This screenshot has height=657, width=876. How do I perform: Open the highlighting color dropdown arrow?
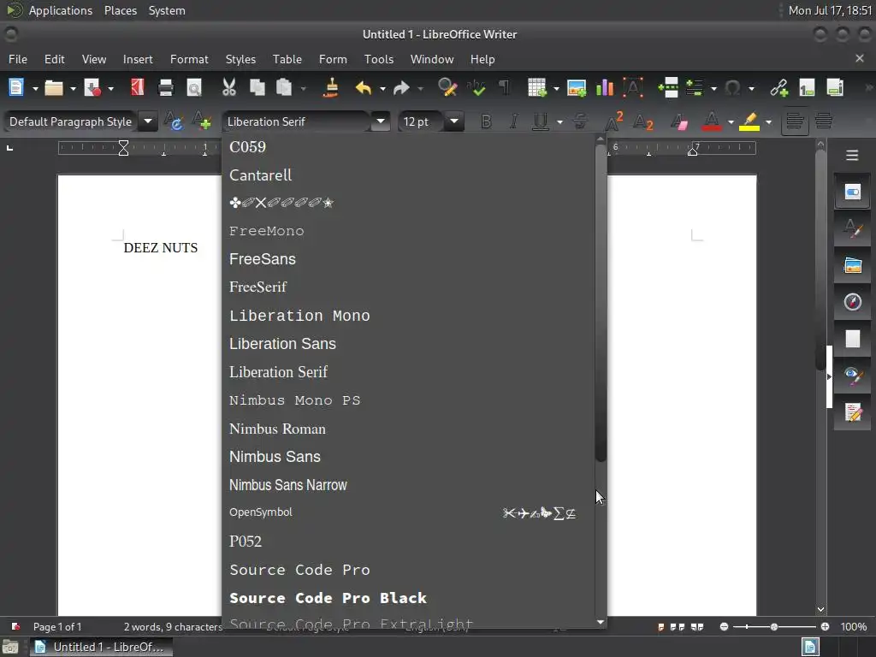[x=769, y=121]
